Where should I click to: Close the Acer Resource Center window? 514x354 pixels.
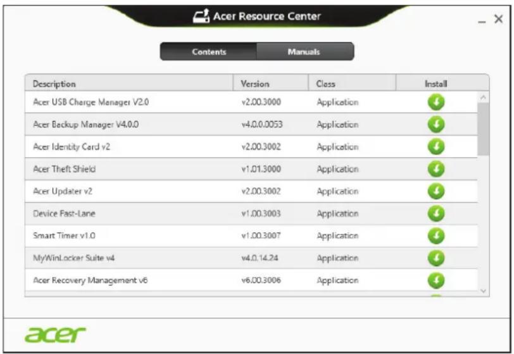click(x=499, y=19)
